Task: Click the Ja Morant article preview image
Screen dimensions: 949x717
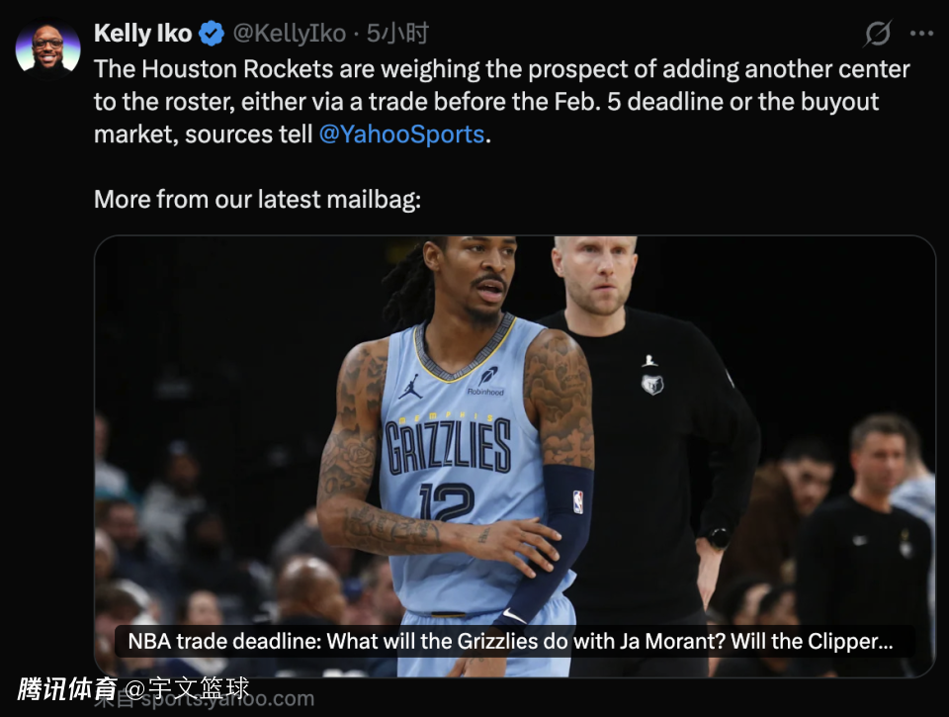Action: (515, 456)
